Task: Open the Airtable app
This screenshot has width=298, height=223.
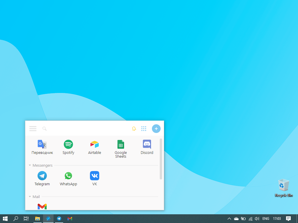Action: tap(94, 144)
